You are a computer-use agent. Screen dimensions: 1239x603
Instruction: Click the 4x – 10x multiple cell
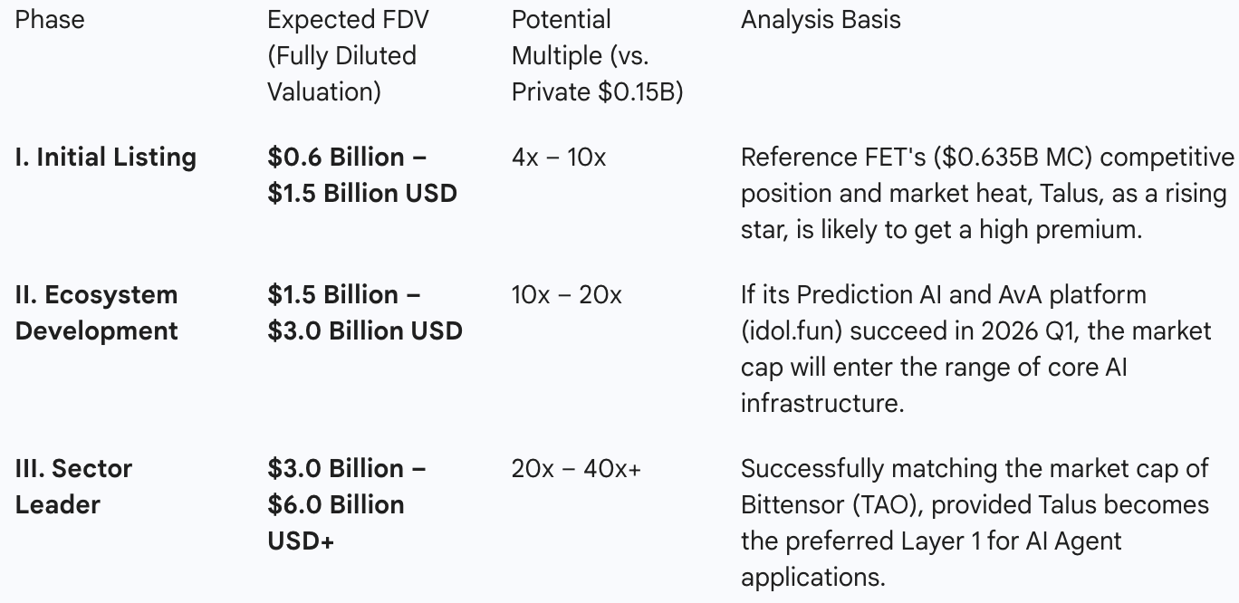[x=559, y=158]
